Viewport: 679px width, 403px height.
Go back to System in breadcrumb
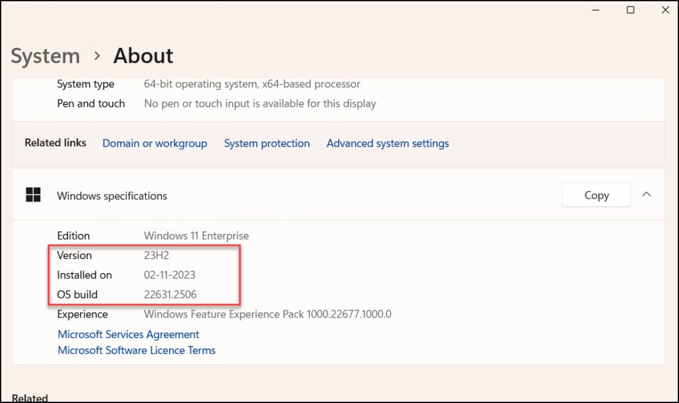pos(46,56)
